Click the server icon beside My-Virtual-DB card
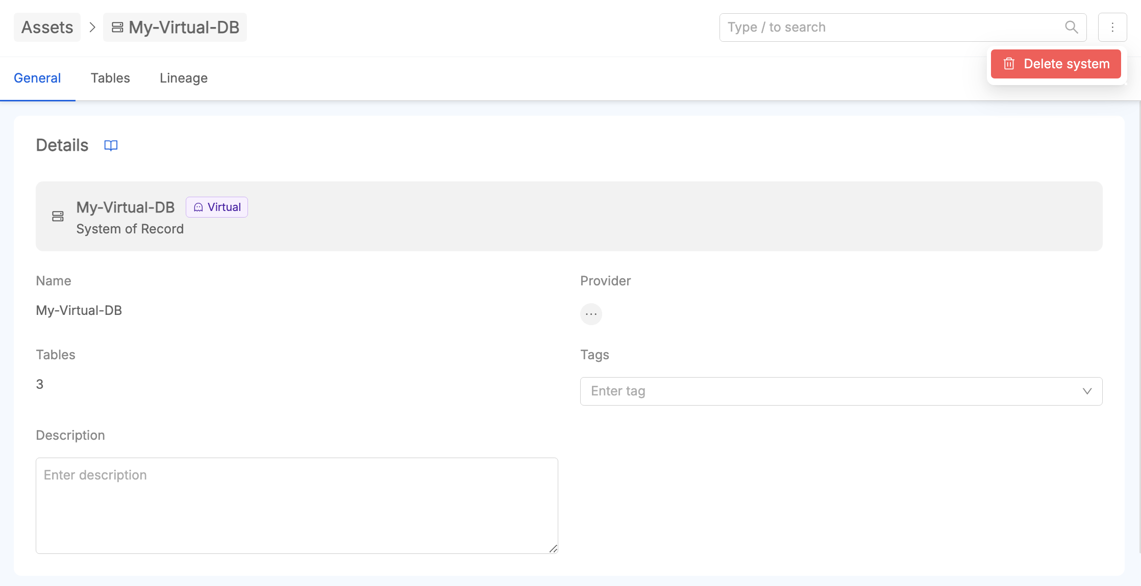 click(58, 217)
